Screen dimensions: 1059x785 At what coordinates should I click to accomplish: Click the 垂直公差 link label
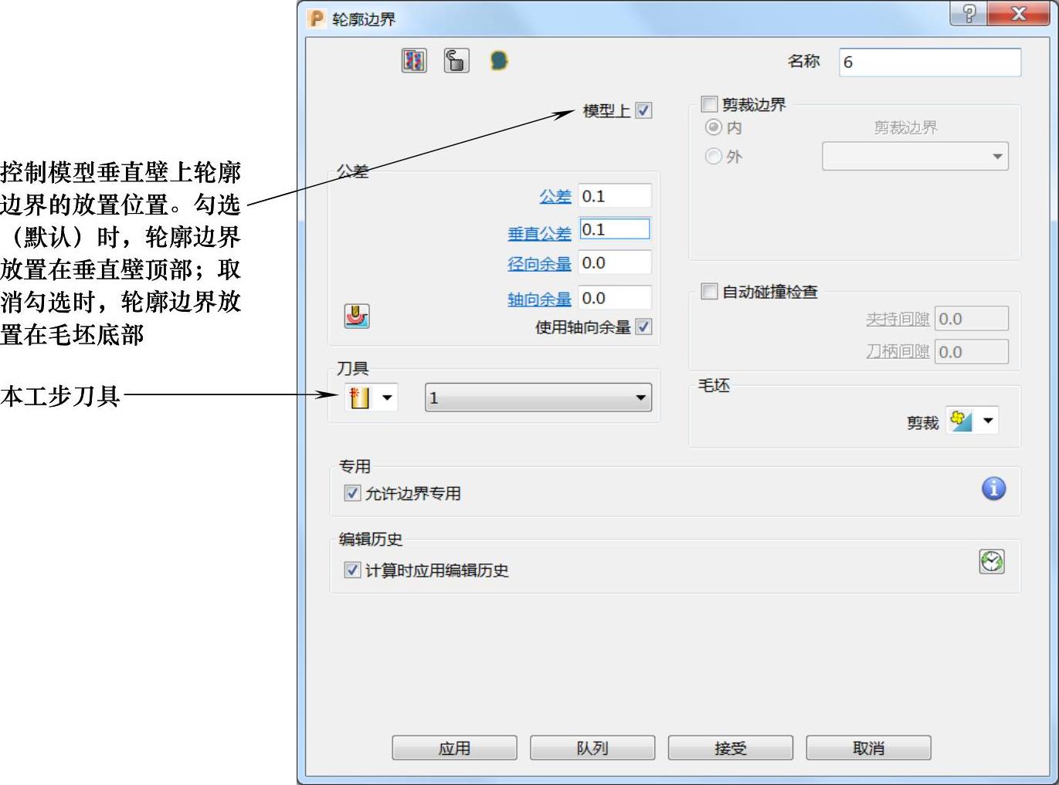539,233
